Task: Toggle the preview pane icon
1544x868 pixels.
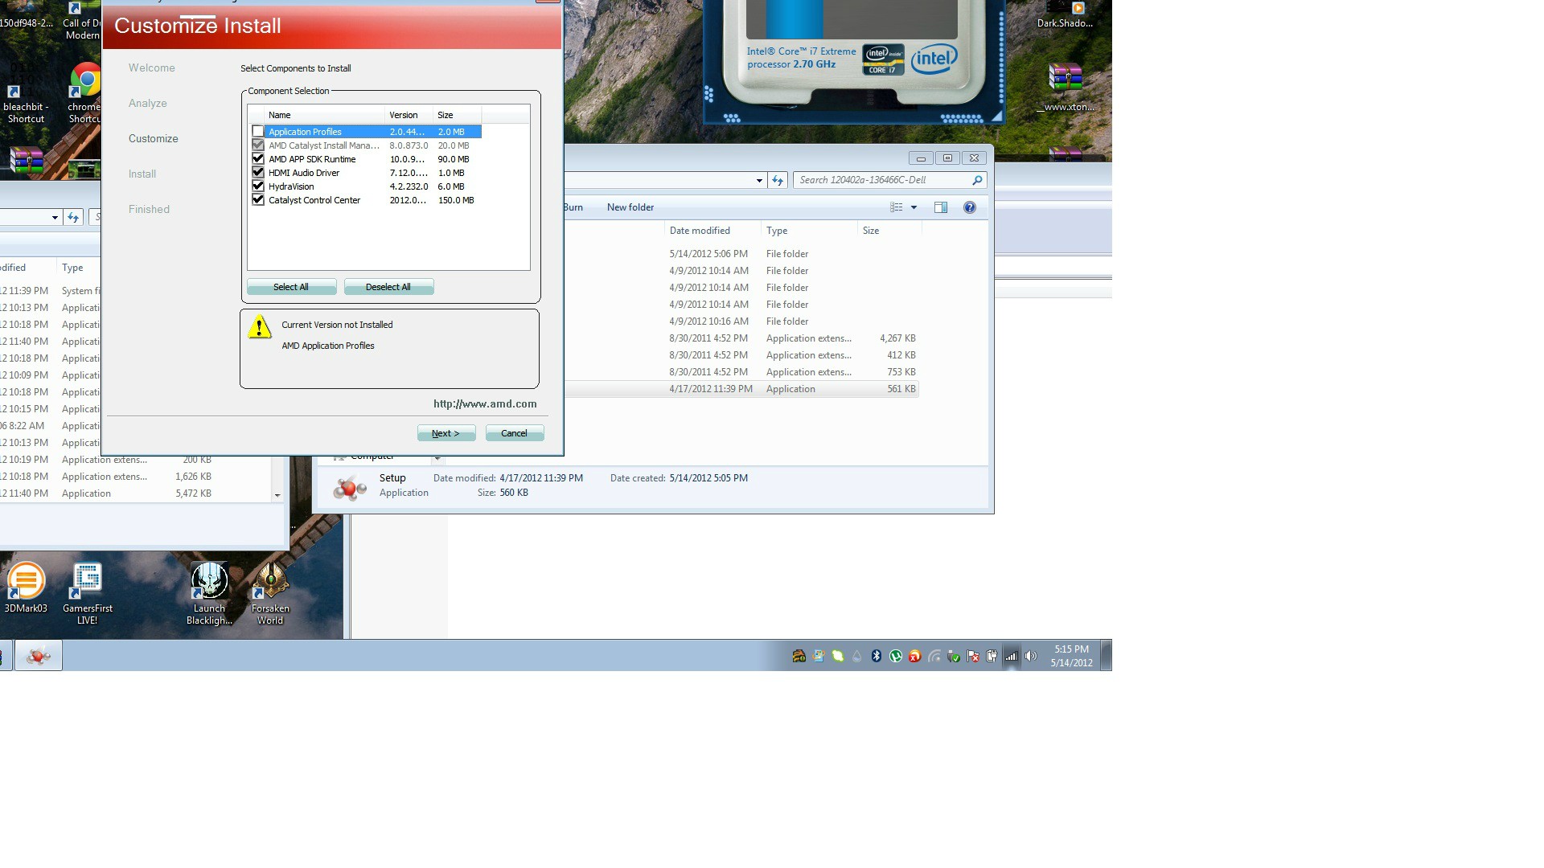Action: tap(941, 207)
